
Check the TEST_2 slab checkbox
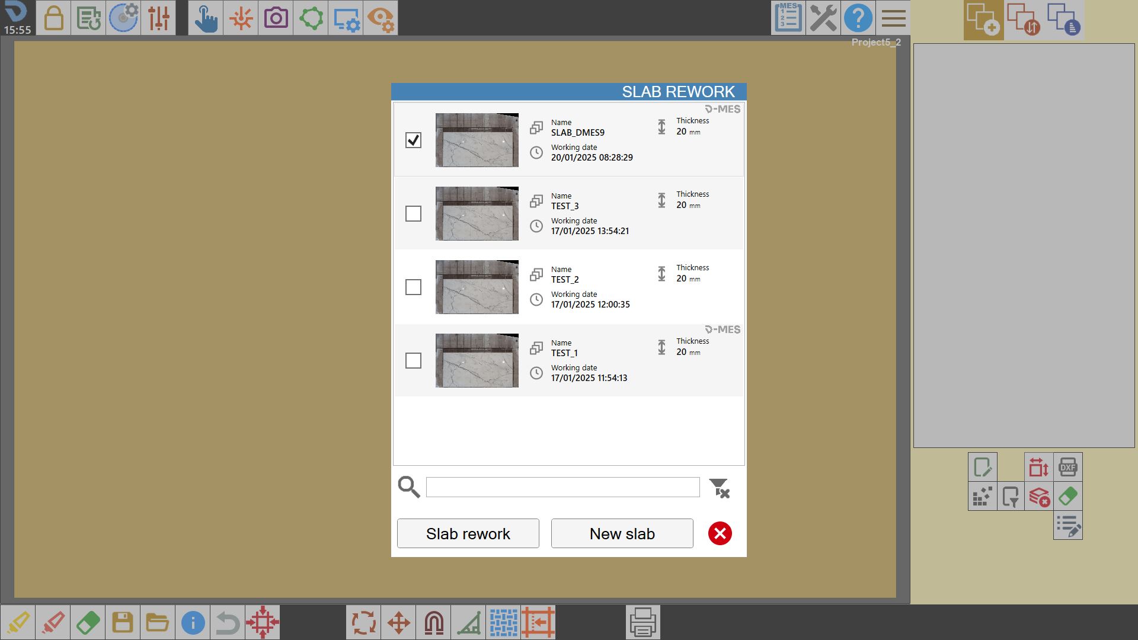tap(413, 287)
